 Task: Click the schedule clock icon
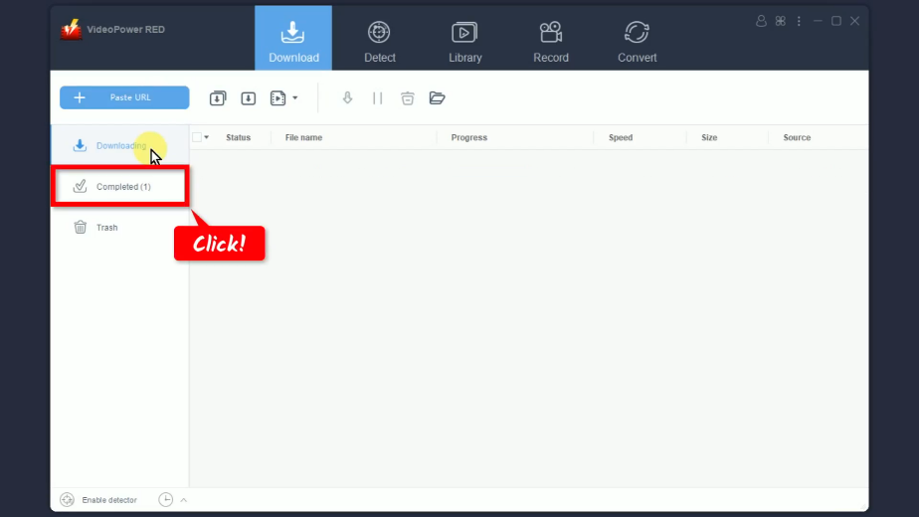(166, 499)
